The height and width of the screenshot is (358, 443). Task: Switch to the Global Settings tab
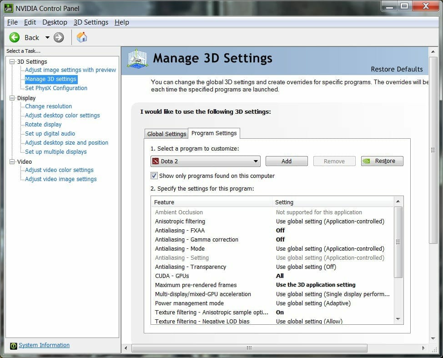point(166,134)
